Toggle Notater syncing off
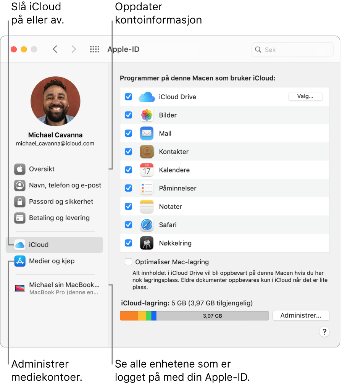The height and width of the screenshot is (386, 342). (x=128, y=207)
